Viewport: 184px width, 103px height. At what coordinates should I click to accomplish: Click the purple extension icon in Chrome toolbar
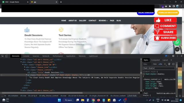162,7
